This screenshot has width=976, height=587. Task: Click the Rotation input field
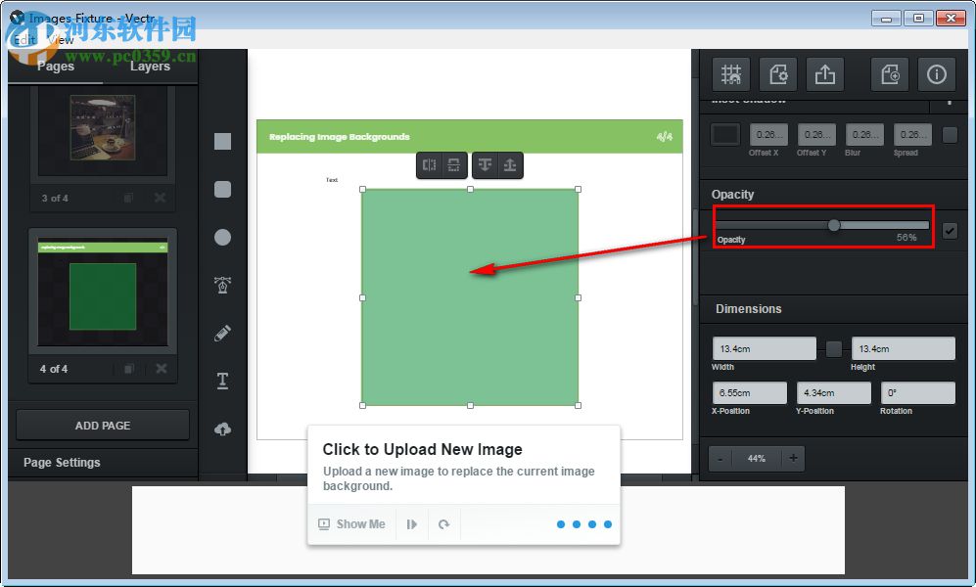[x=917, y=393]
